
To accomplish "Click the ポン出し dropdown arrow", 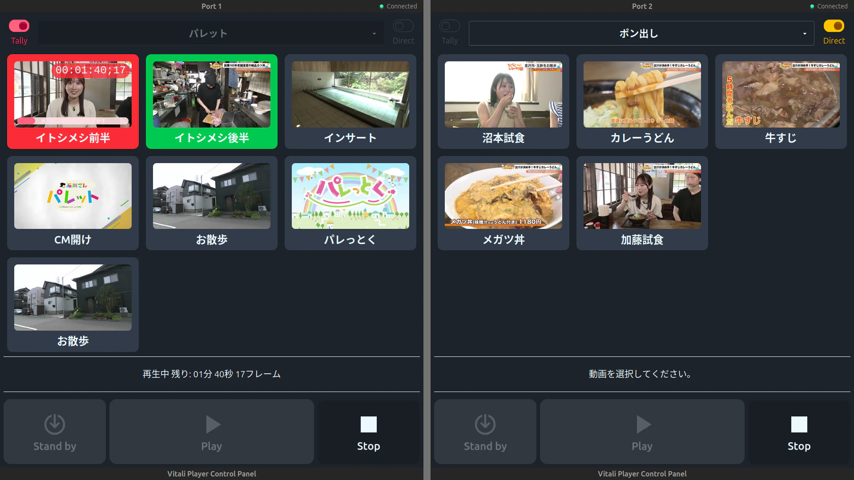I will point(804,34).
